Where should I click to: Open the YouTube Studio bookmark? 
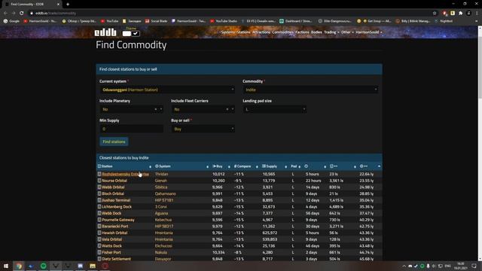pyautogui.click(x=224, y=21)
